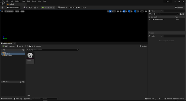Open rotation snap value 10°
Screen dimensions: 186x101
coord(131,11)
